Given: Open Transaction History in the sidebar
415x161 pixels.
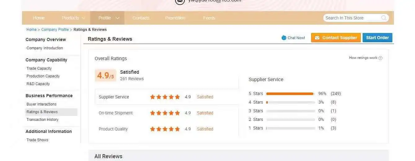Looking at the screenshot, I should (x=42, y=120).
